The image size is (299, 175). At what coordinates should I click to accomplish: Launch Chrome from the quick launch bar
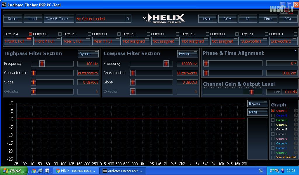34,171
